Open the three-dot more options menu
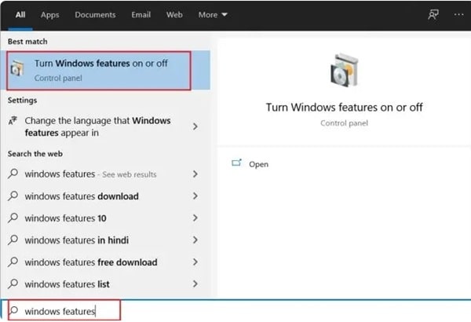The height and width of the screenshot is (322, 471). (x=458, y=14)
